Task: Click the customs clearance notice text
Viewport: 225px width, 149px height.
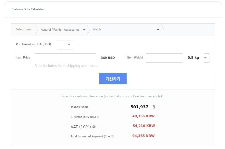Action: click(111, 96)
